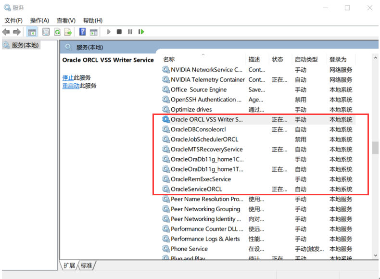Click 本地服务 logon of Performance Logs & Alerts

(341, 239)
